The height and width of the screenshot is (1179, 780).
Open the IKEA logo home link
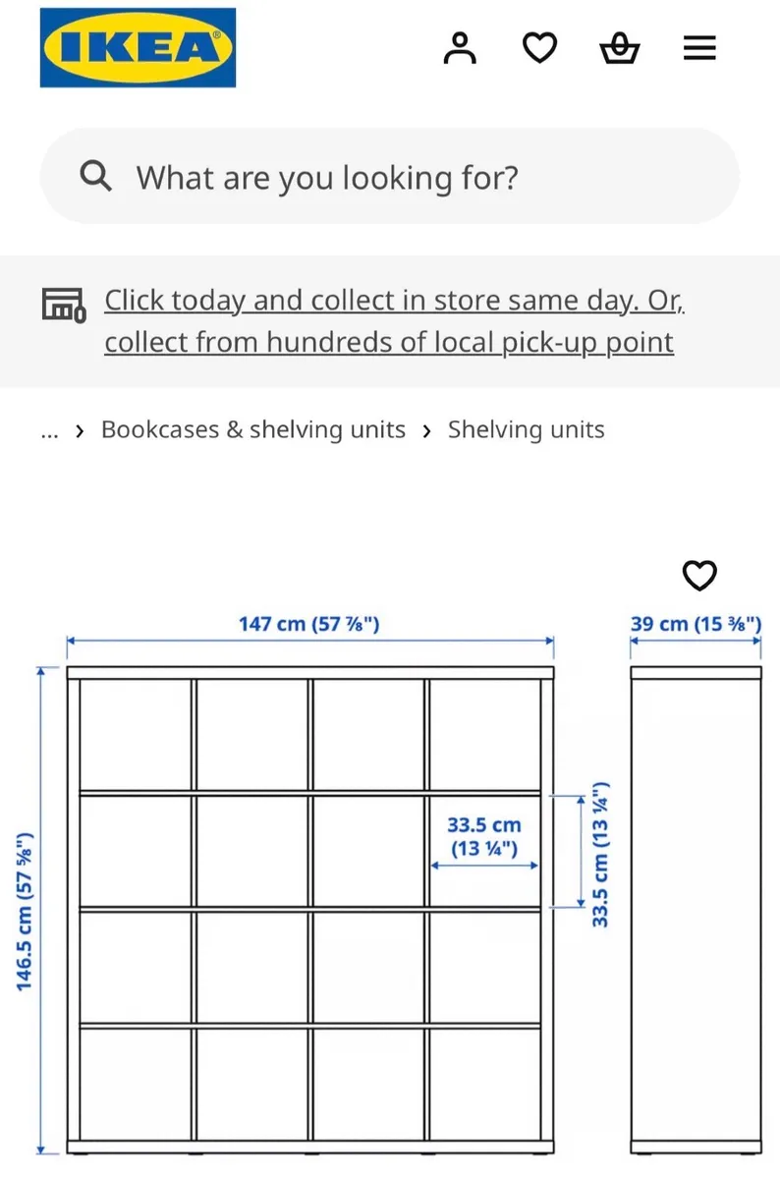pyautogui.click(x=138, y=47)
